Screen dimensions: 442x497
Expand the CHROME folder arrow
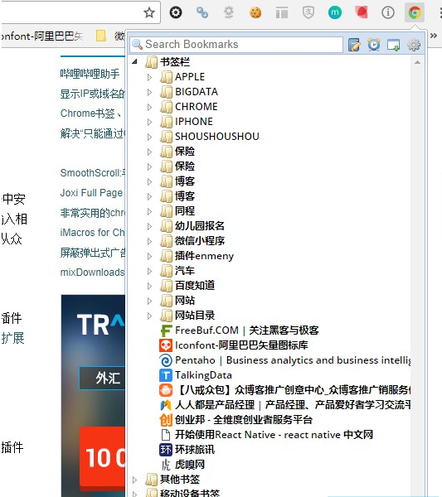[149, 107]
